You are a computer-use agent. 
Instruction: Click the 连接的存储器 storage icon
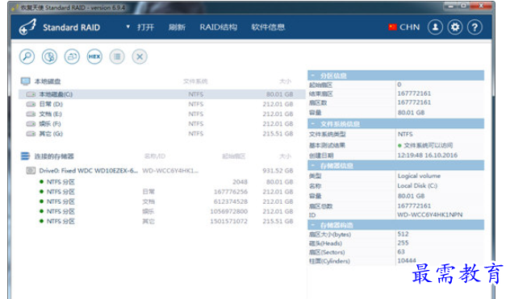25,156
